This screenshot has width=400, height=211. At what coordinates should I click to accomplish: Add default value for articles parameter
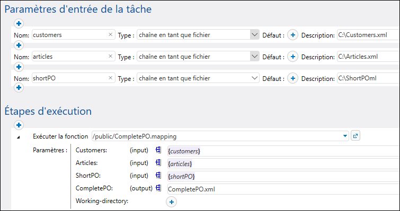click(x=292, y=57)
